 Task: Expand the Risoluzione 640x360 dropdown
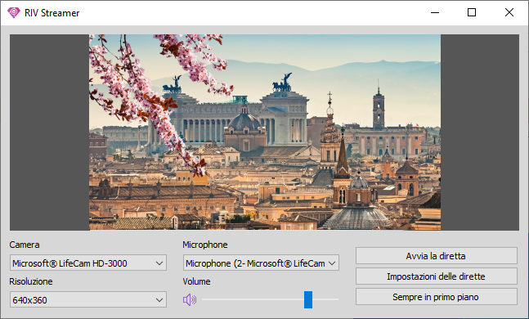coord(88,299)
